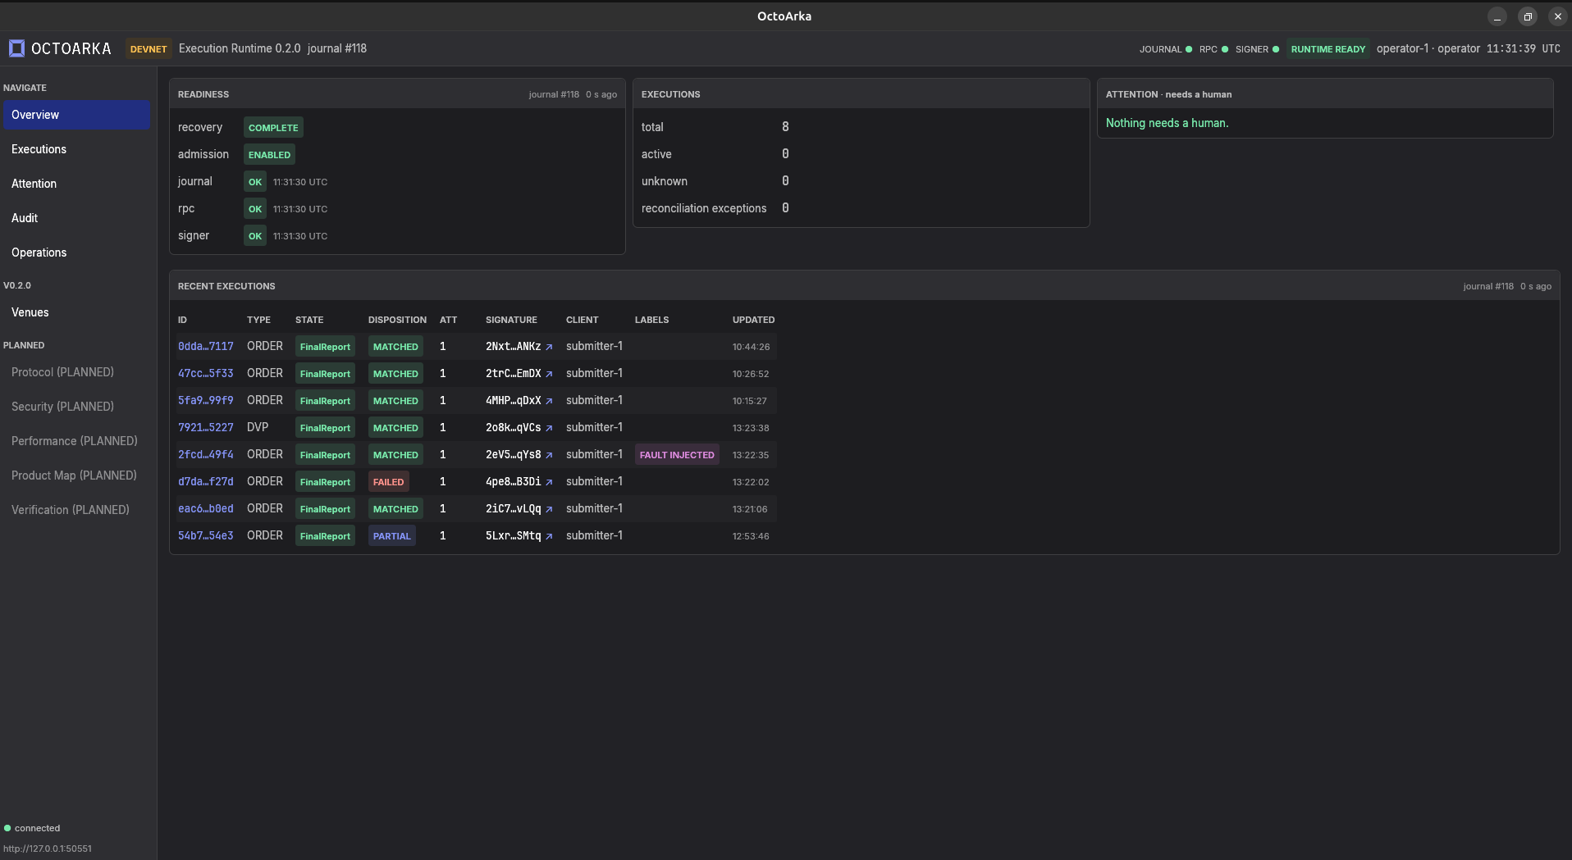Click the green connected status dot

coord(7,828)
